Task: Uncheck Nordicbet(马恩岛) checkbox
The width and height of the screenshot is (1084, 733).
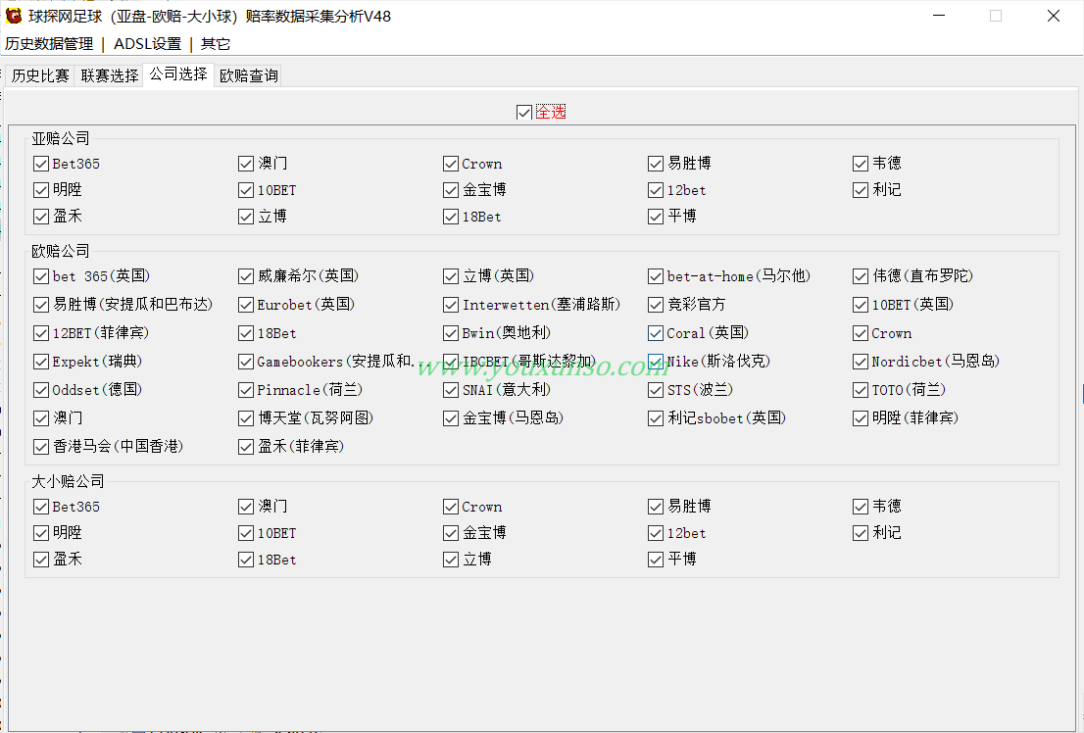Action: [x=860, y=362]
